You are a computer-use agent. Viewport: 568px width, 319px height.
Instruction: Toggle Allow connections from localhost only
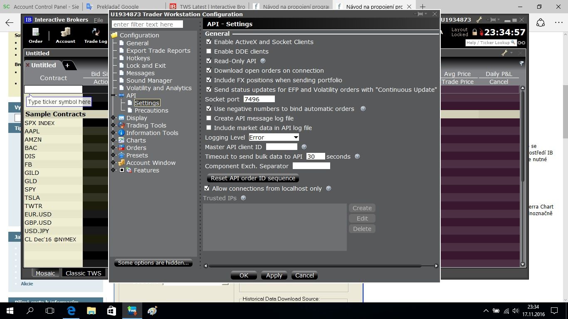[x=207, y=189]
